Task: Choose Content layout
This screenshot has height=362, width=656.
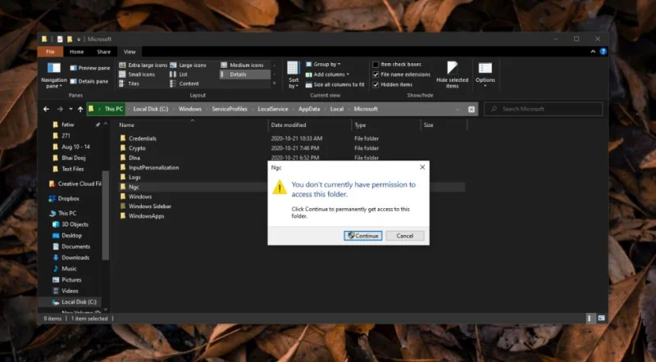Action: click(184, 84)
